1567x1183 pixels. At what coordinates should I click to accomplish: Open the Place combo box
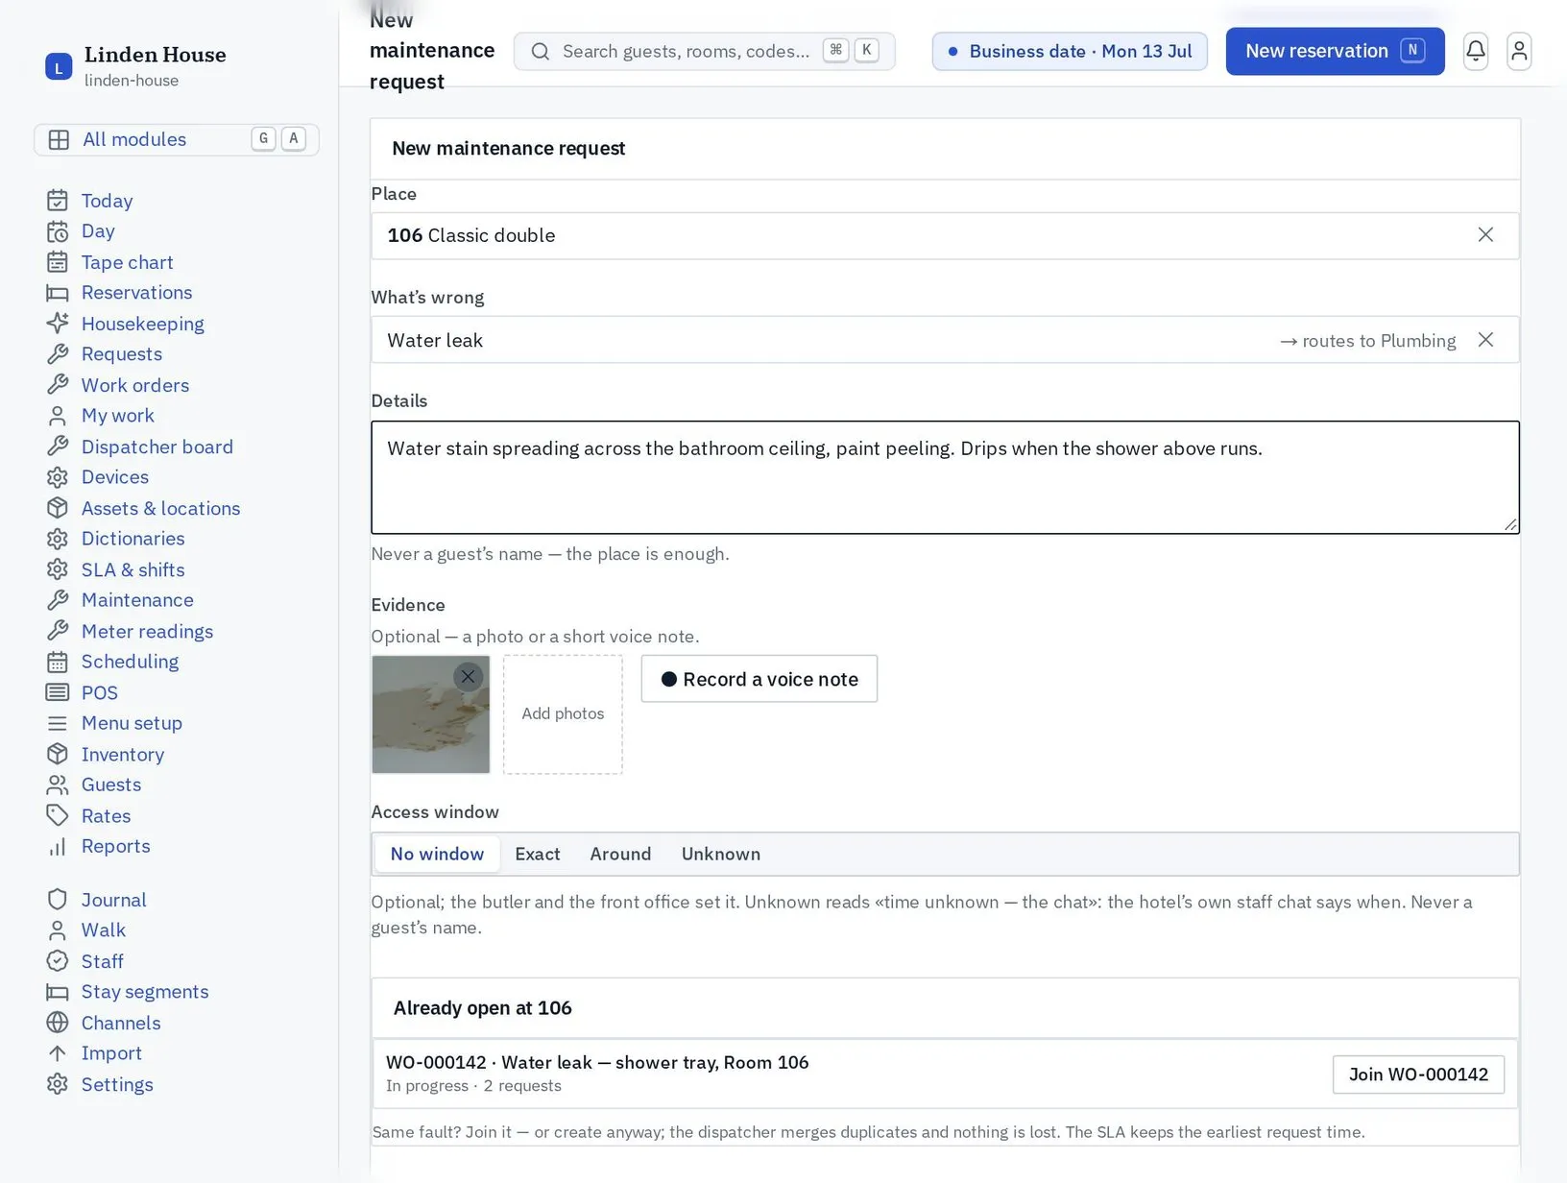pyautogui.click(x=945, y=235)
